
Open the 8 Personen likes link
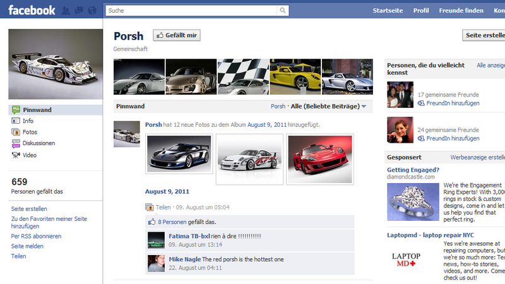pyautogui.click(x=172, y=222)
